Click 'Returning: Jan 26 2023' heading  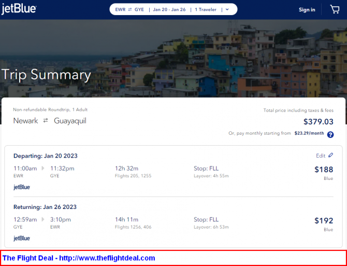(45, 207)
